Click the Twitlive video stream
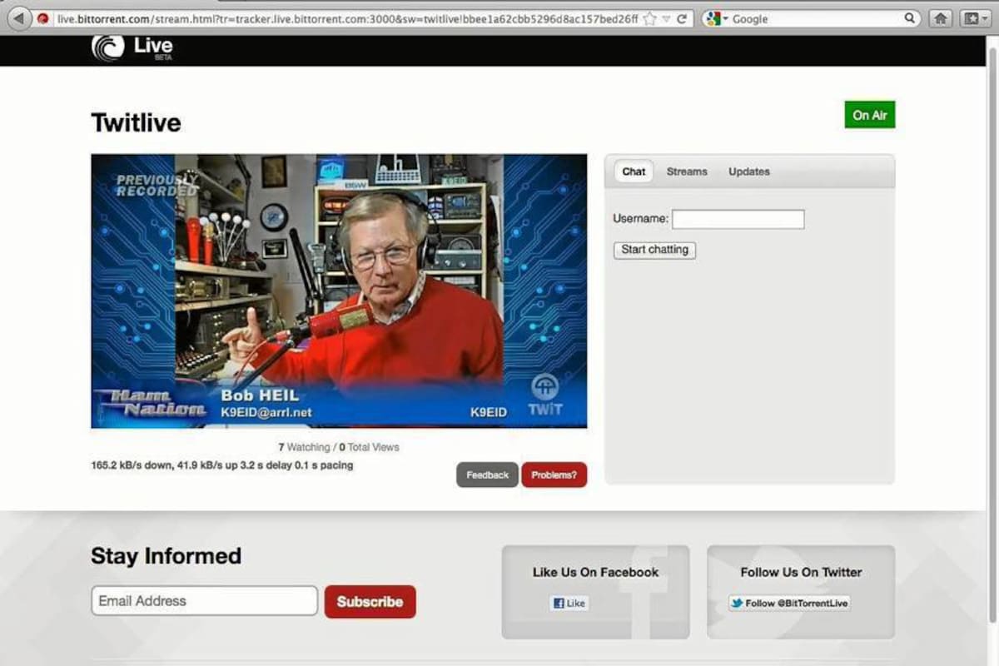Image resolution: width=999 pixels, height=666 pixels. click(x=339, y=291)
